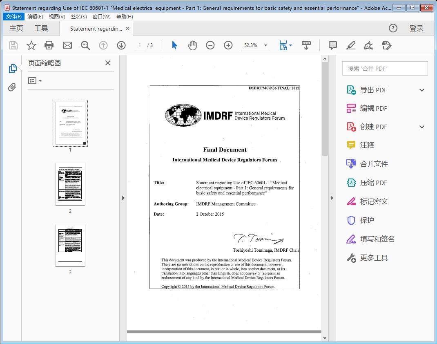This screenshot has height=344, width=437.
Task: Open 编辑(E) menu
Action: coord(35,17)
